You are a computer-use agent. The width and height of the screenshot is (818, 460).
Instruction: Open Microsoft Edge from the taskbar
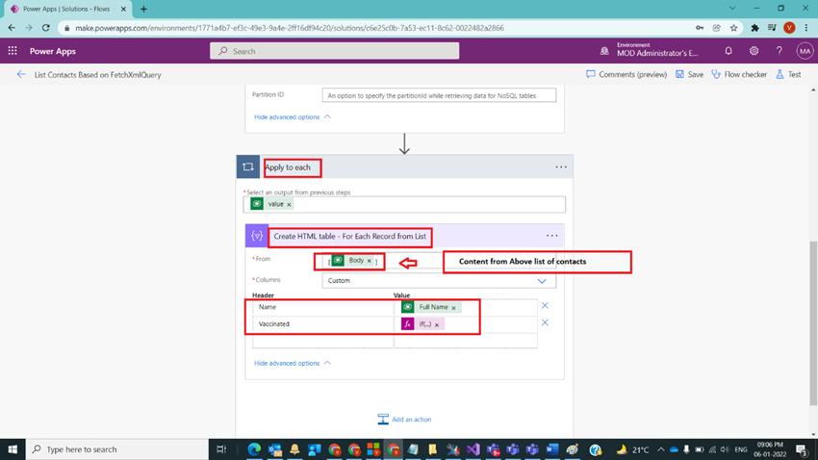point(254,449)
